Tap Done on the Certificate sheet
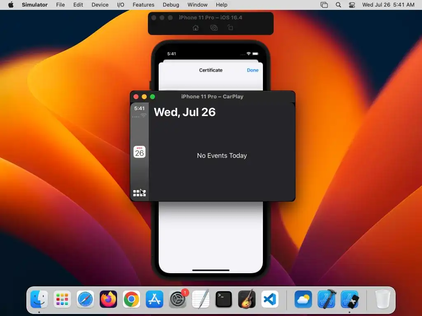 click(253, 70)
